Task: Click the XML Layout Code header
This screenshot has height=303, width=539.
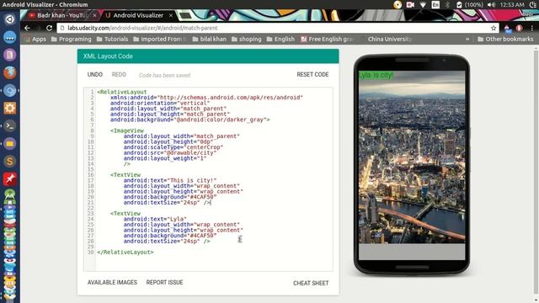Action: [208, 56]
